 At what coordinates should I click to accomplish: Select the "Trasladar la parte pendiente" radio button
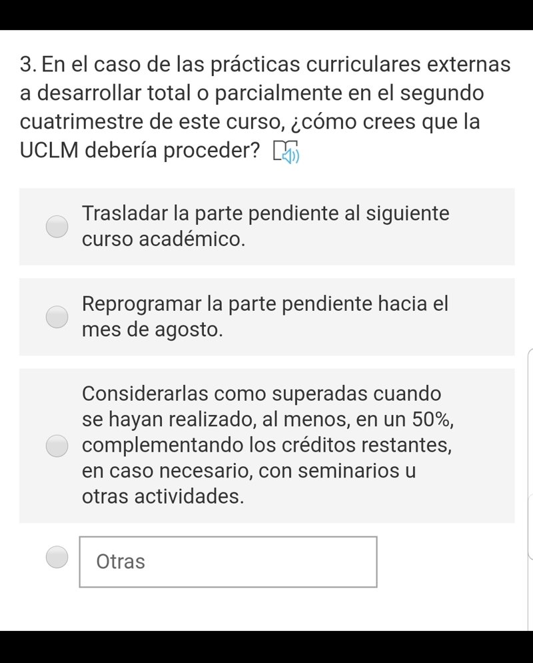[57, 227]
